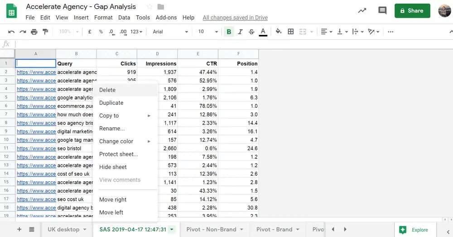Screen dimensions: 453x237
Task: Switch to the UK desktop tab
Action: coord(63,229)
